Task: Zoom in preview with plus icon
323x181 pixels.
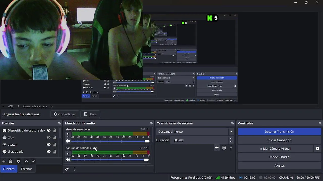Action: 18,106
